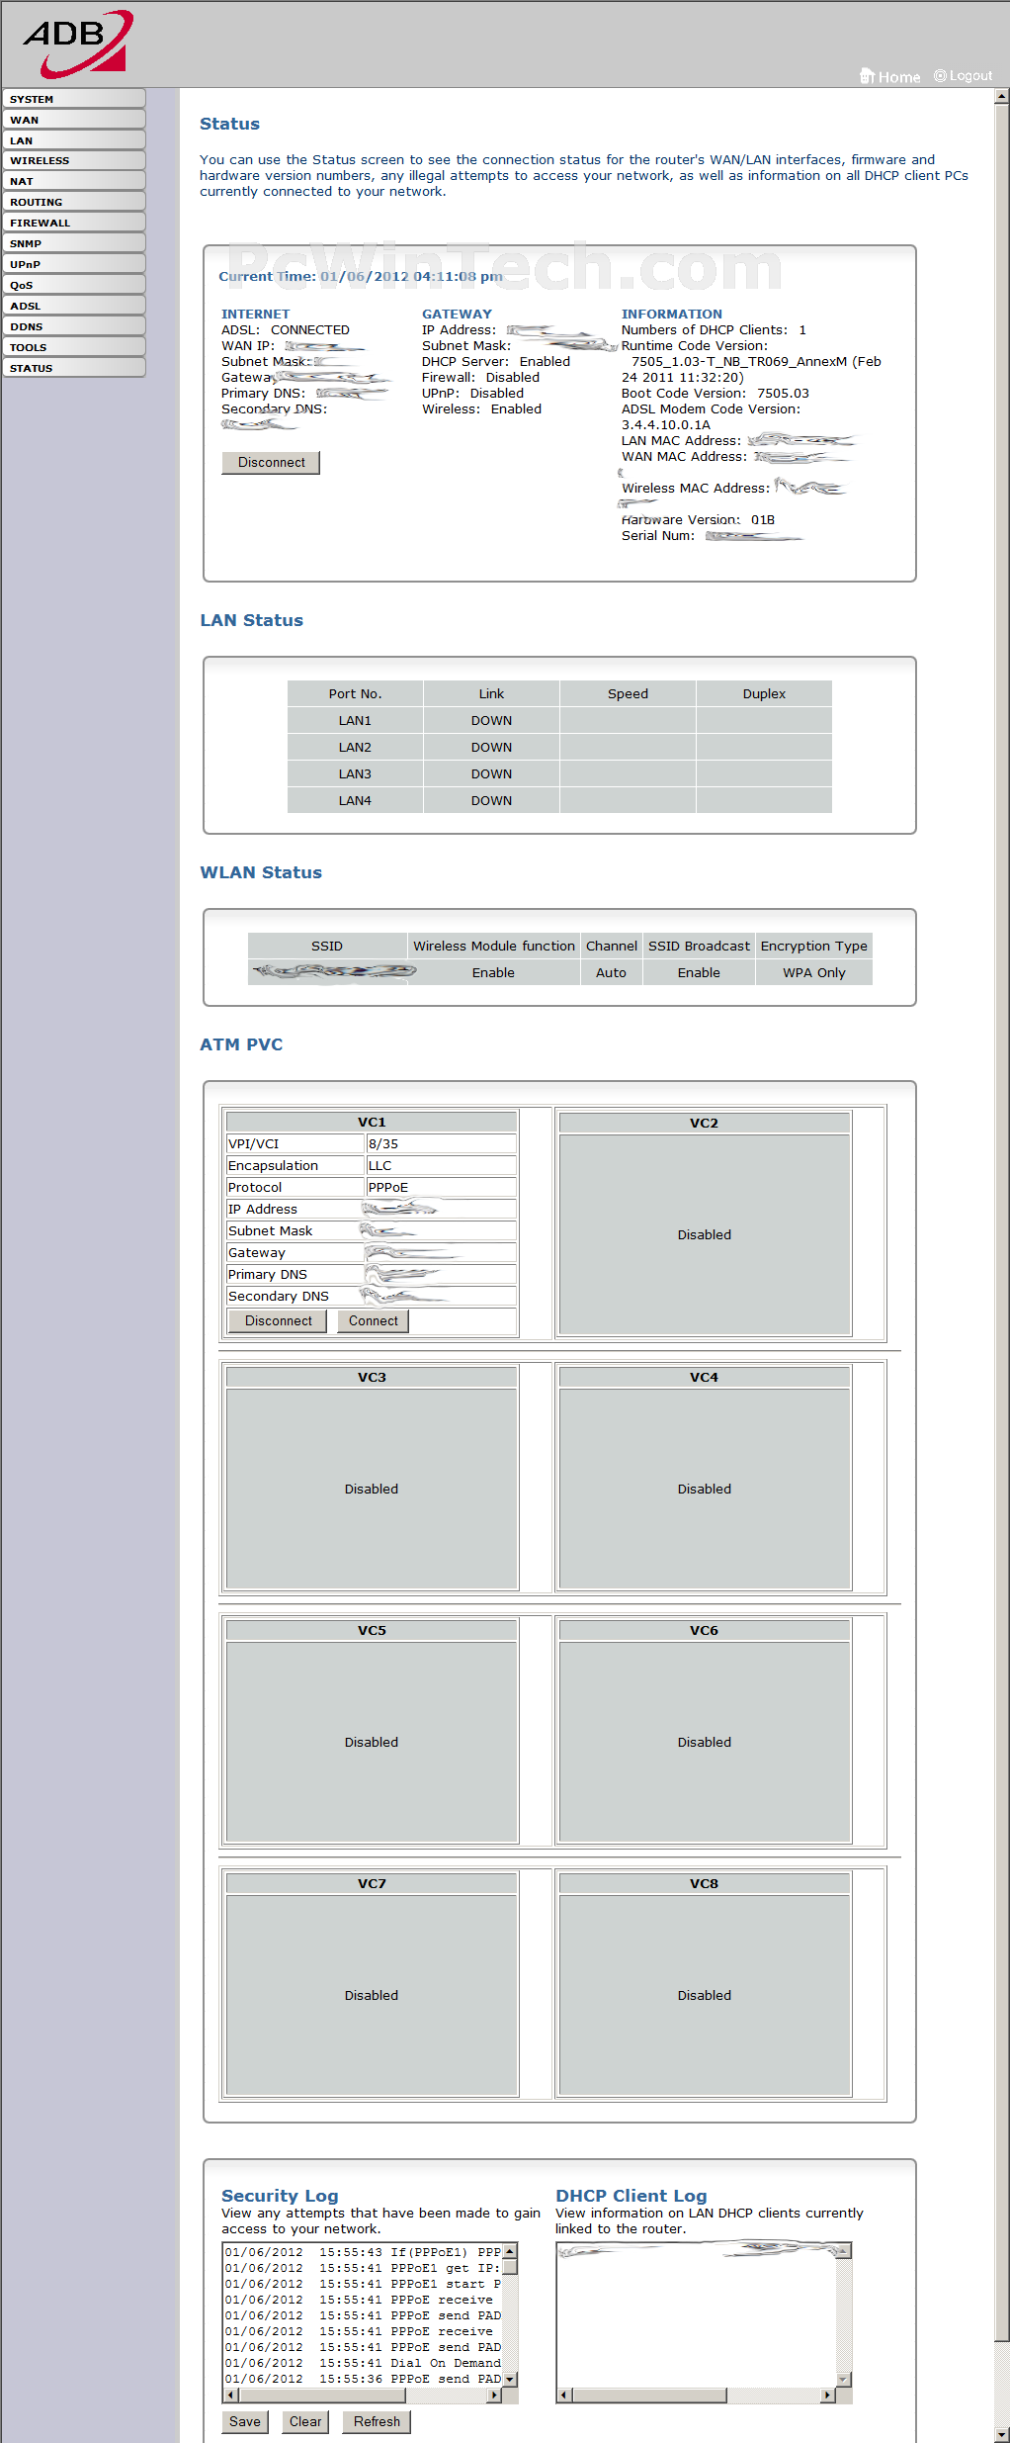1010x2443 pixels.
Task: Open the WAN menu
Action: (x=74, y=120)
